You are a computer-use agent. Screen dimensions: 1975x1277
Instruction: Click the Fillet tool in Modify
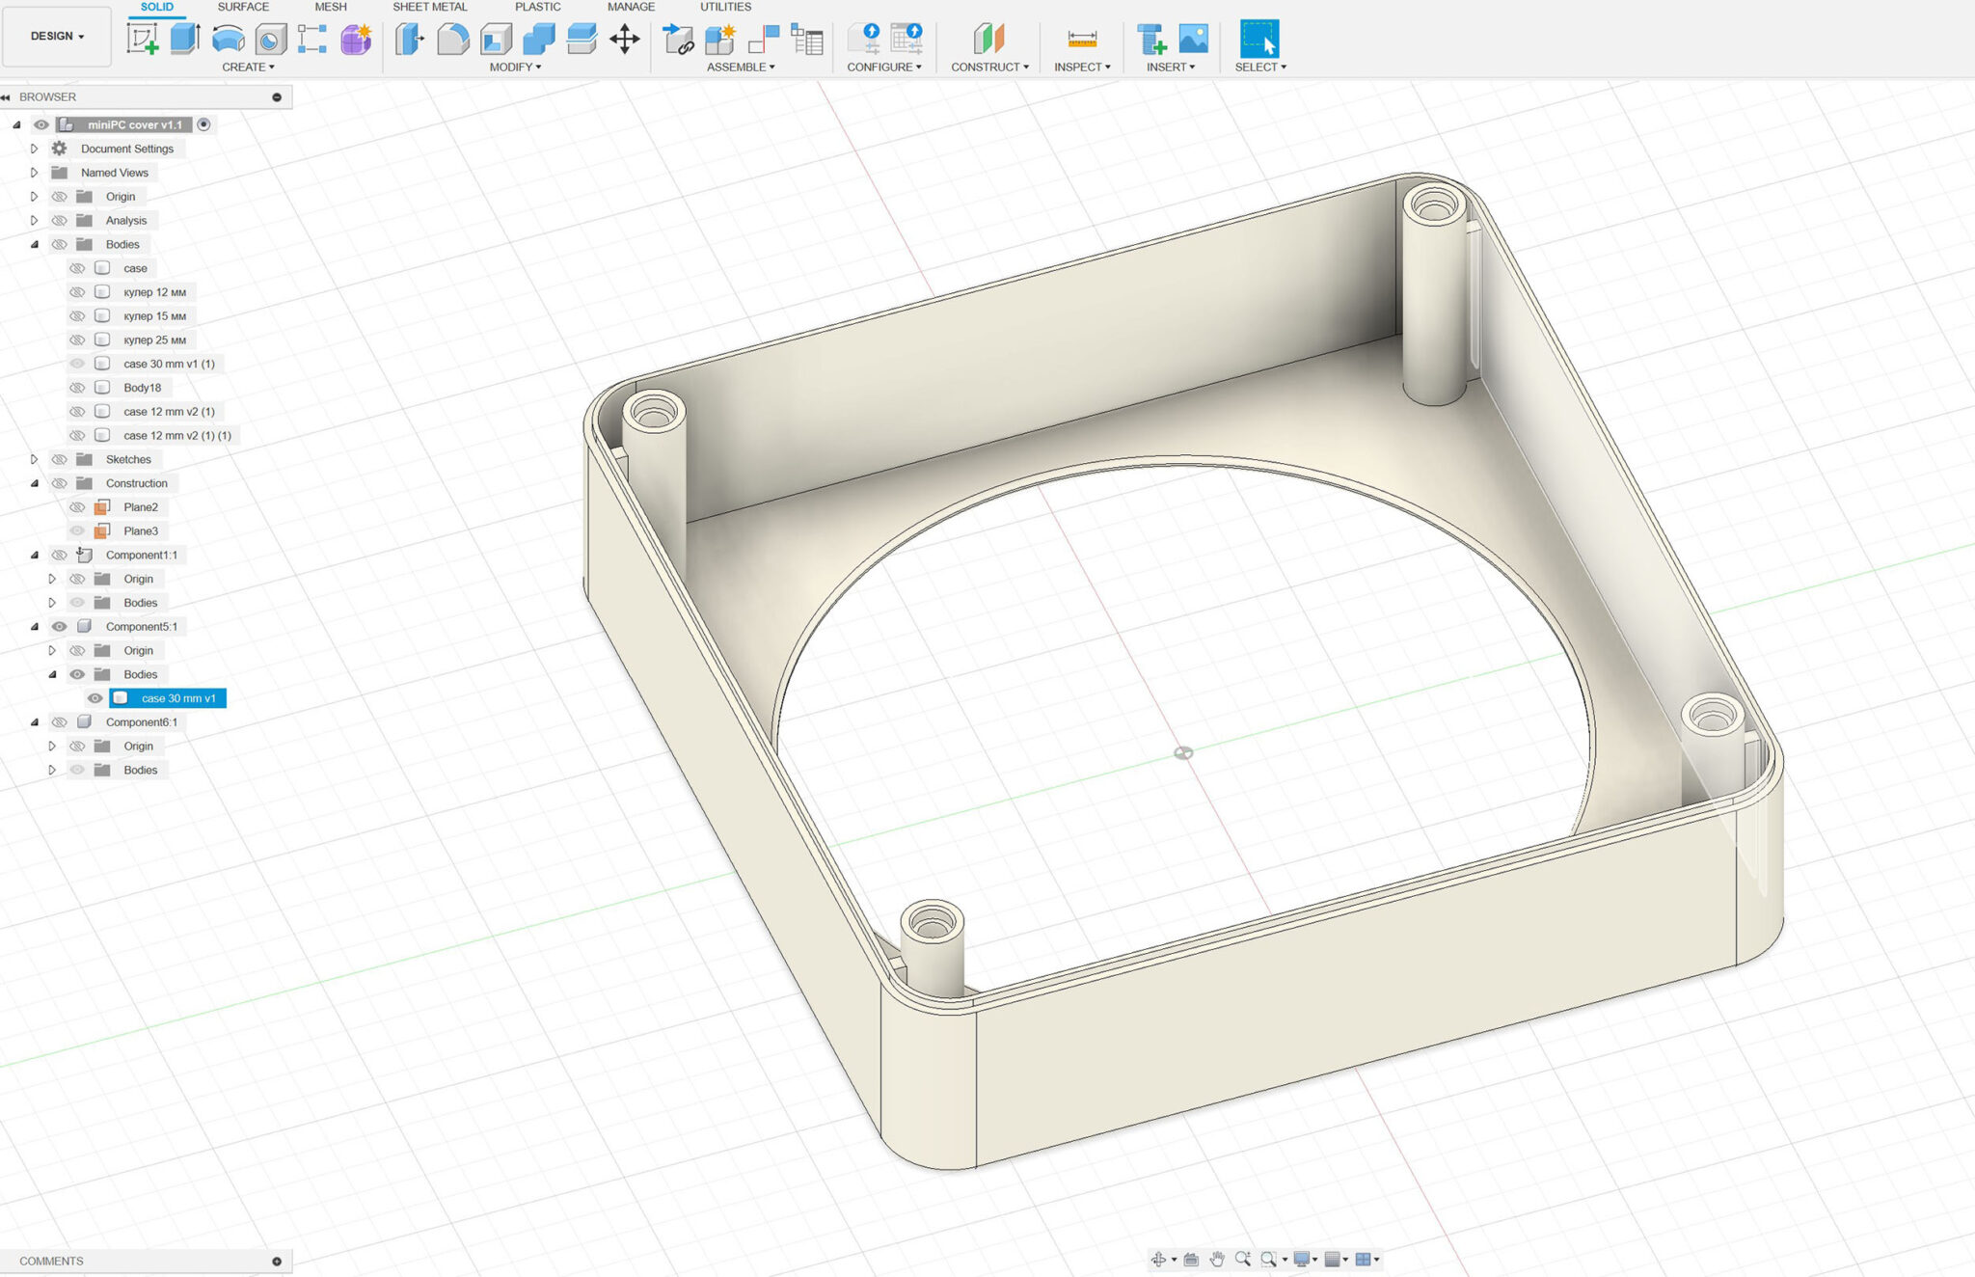452,40
